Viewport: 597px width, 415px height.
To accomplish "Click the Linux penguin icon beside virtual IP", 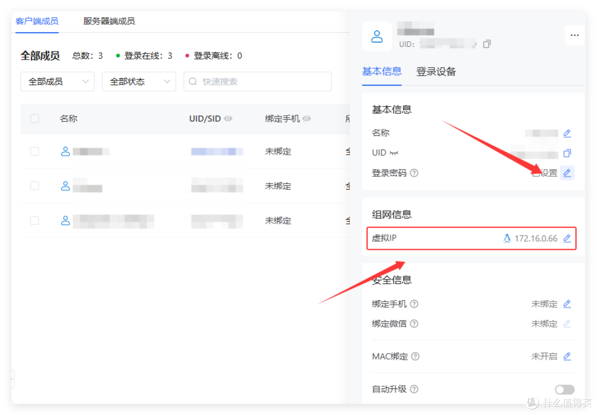I will coord(507,238).
